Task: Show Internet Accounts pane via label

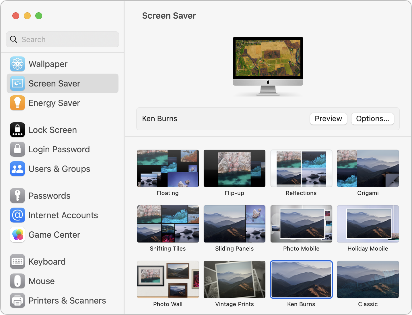Action: click(x=63, y=215)
